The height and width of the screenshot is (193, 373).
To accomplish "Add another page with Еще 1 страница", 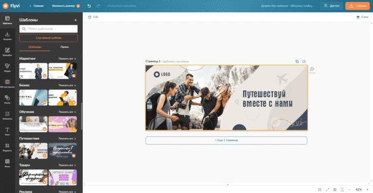I will pos(226,140).
